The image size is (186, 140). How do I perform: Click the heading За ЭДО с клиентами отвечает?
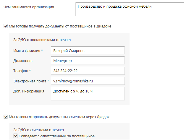[39, 130]
